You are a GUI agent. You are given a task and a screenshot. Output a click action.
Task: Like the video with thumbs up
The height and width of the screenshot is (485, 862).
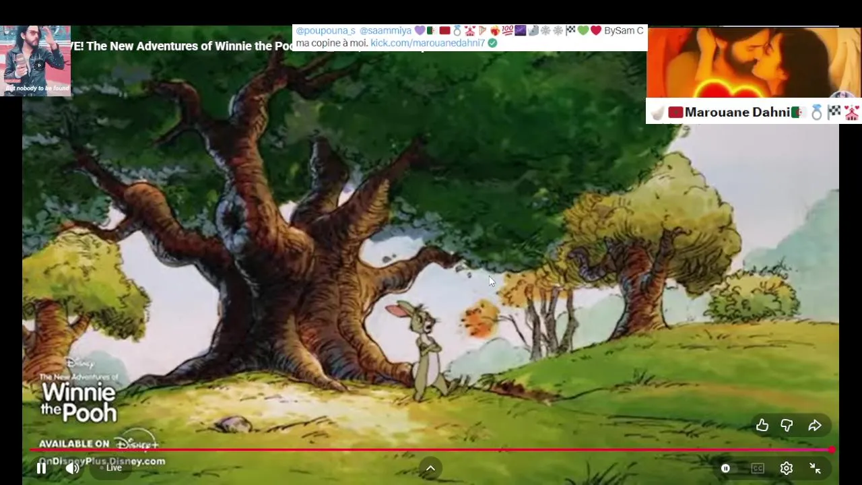point(762,425)
